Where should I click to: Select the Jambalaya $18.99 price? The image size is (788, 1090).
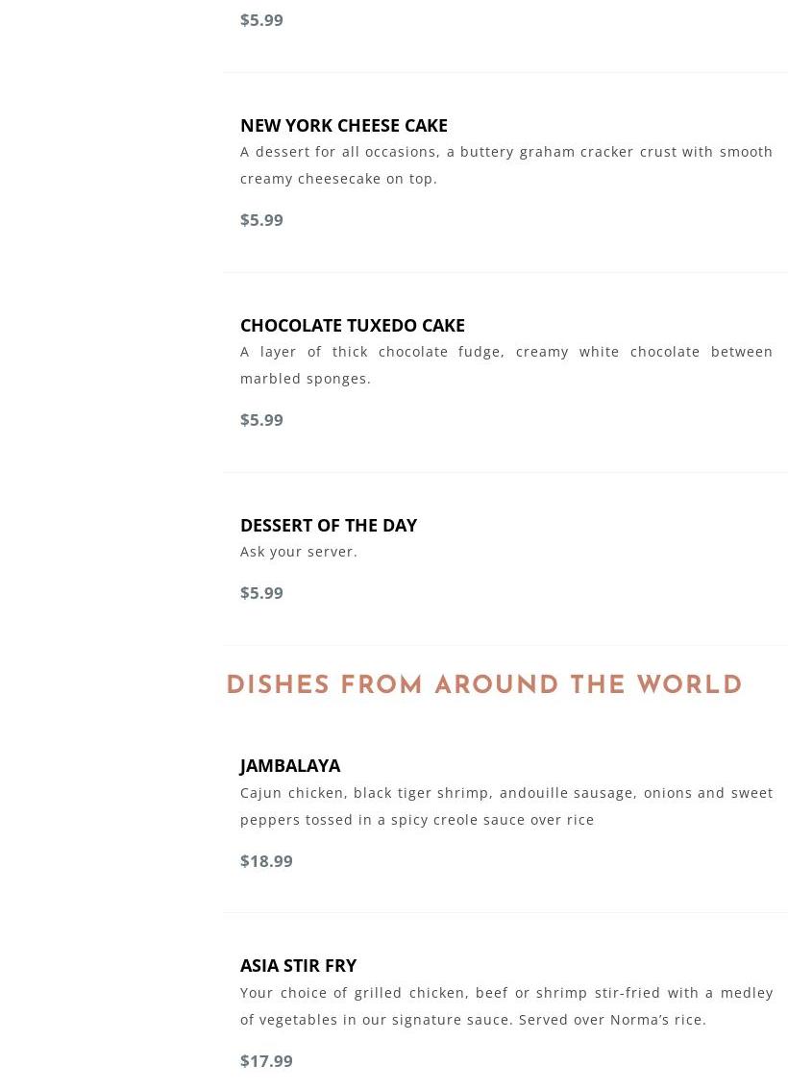[266, 861]
